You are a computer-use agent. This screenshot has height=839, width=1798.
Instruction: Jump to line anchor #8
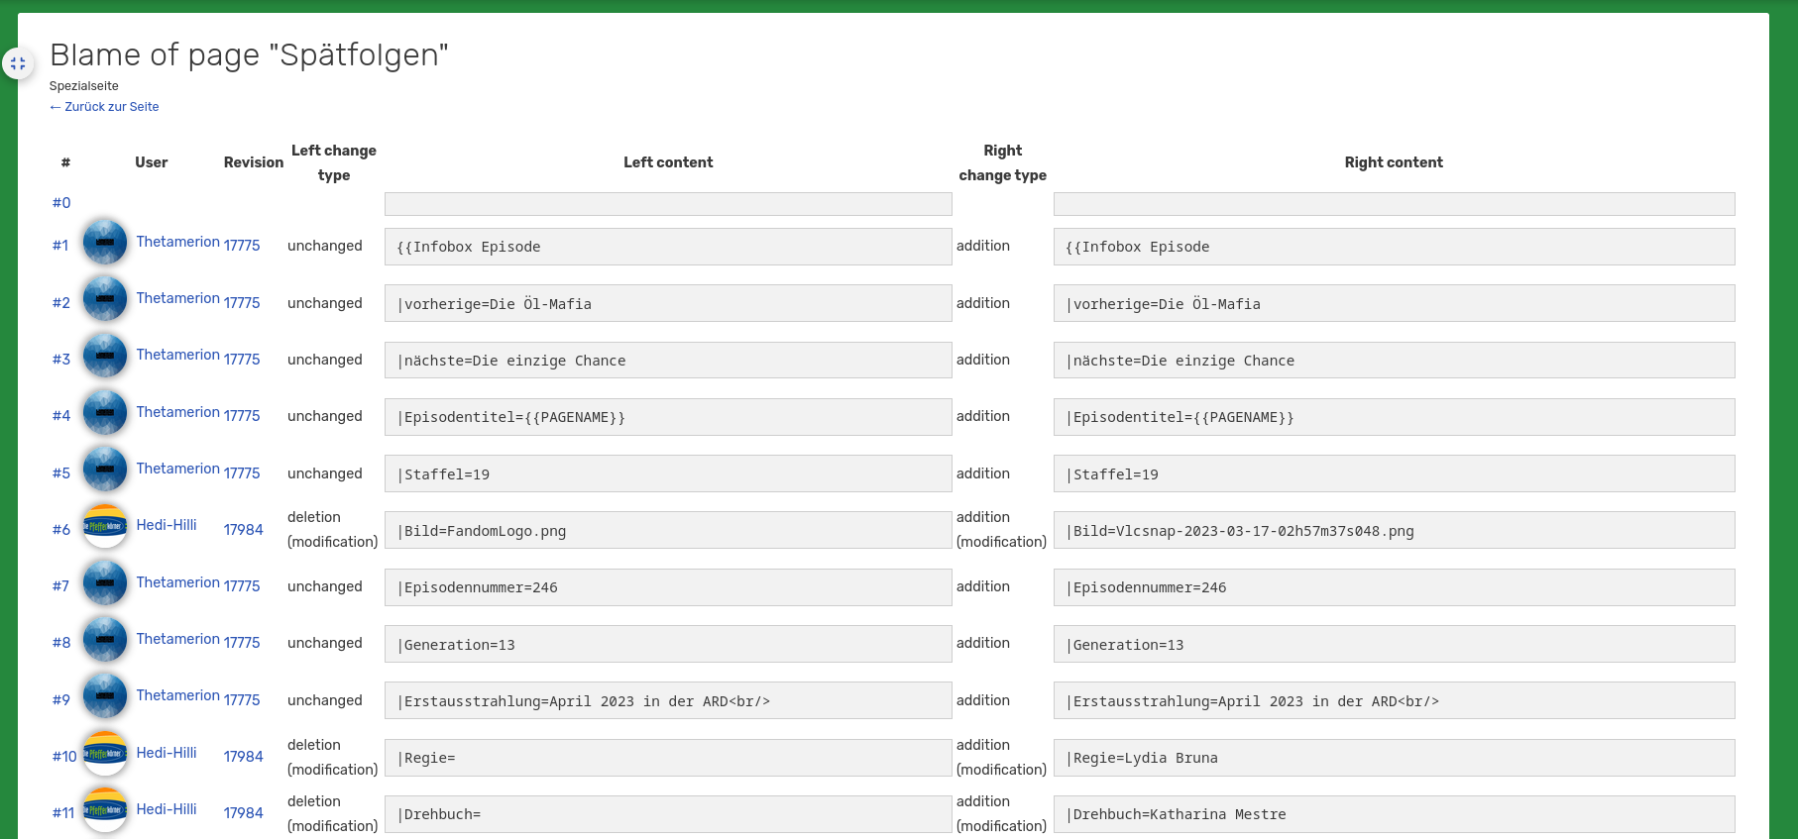(x=61, y=643)
